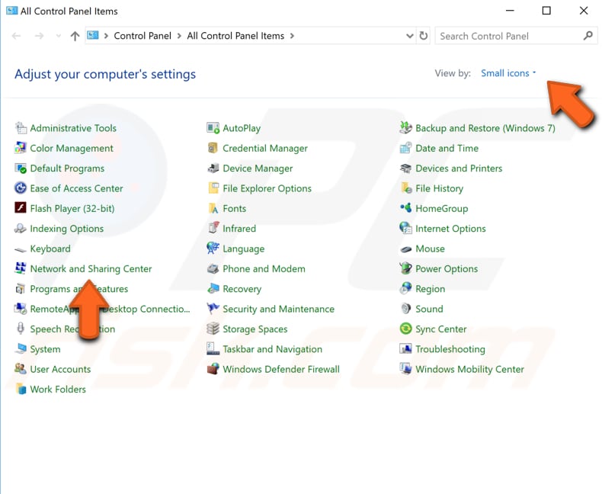Image resolution: width=602 pixels, height=494 pixels.
Task: Click the Windows Defender Firewall icon
Action: 213,369
